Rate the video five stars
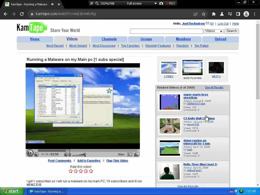The height and width of the screenshot is (195, 260). 91,171
